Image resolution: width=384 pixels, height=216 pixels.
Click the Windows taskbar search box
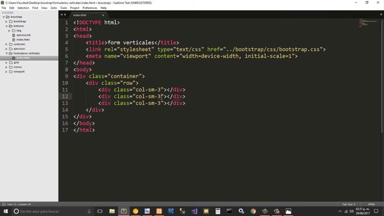[x=53, y=211]
